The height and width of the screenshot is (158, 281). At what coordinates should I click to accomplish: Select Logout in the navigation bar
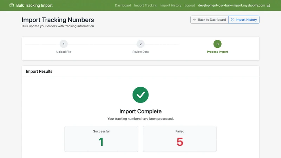pyautogui.click(x=190, y=5)
